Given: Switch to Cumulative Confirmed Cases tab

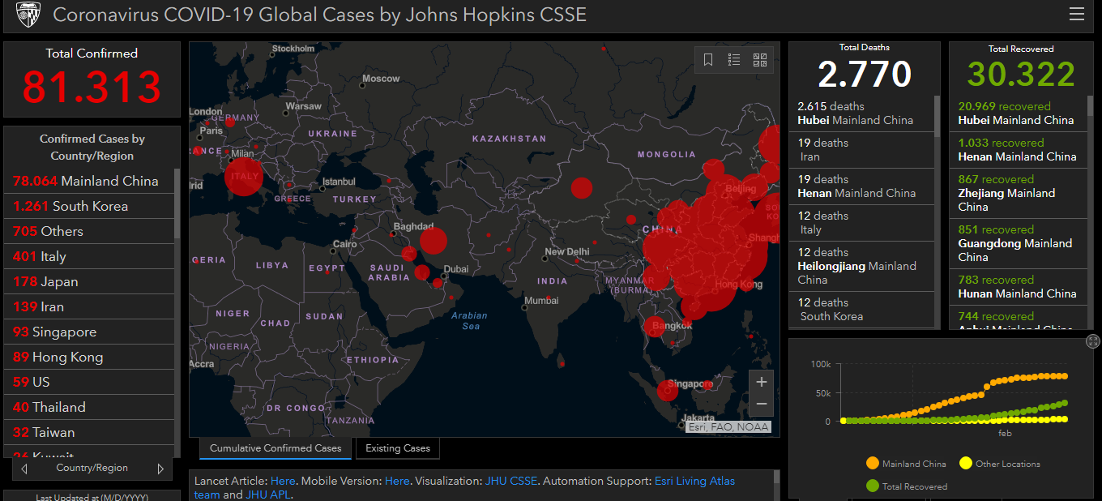Looking at the screenshot, I should tap(275, 448).
